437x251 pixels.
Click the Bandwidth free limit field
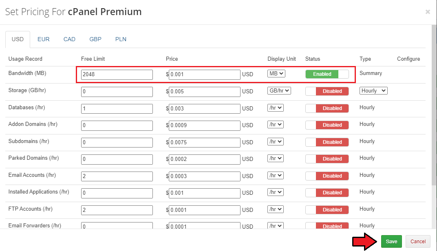[x=117, y=75]
